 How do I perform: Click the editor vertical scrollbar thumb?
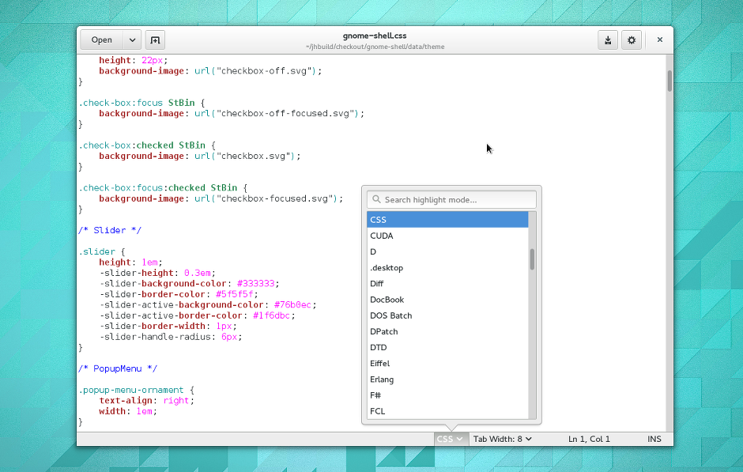coord(669,81)
